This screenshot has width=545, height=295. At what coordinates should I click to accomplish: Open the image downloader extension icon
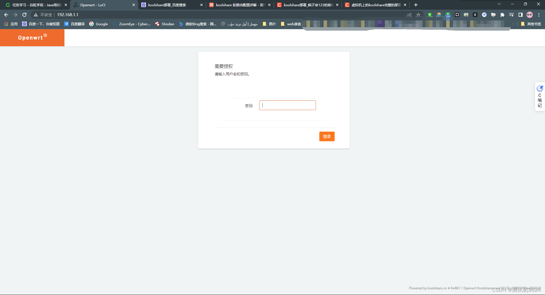point(466,15)
